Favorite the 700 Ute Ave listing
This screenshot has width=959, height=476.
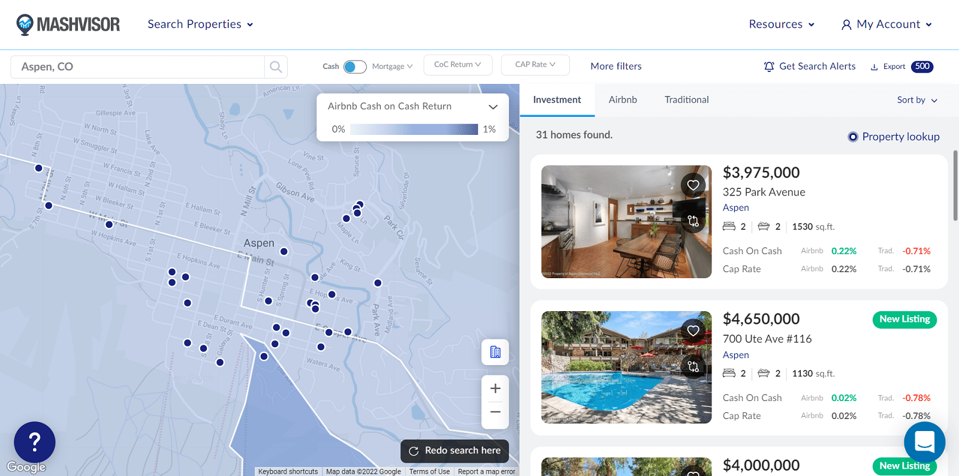click(x=693, y=330)
